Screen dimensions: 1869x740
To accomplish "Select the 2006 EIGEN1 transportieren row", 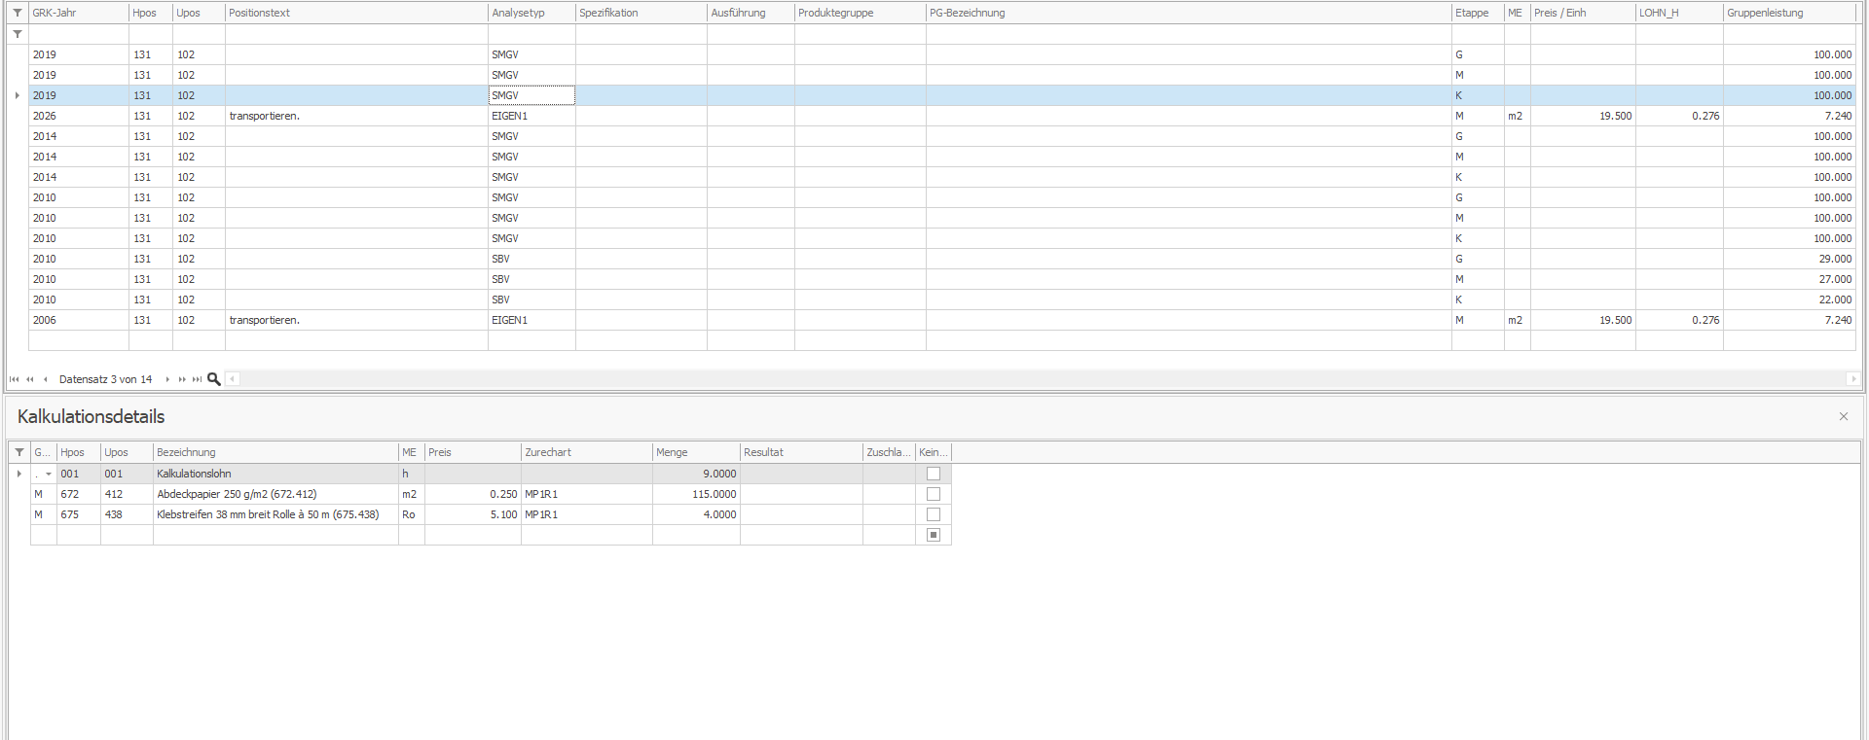I will pyautogui.click(x=942, y=320).
